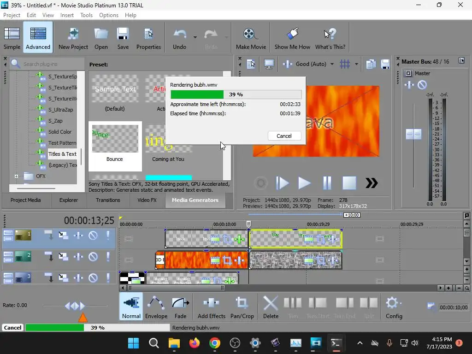Expand the OFX folder in plug-in tree
This screenshot has height=354, width=472.
(x=16, y=177)
